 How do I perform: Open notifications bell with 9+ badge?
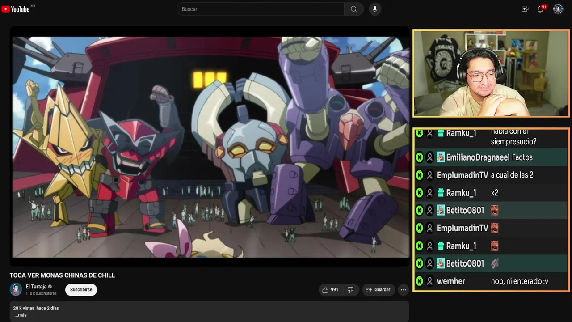coord(540,9)
